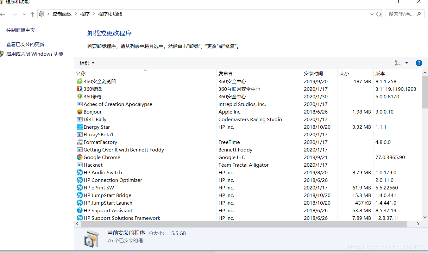428x253 pixels.
Task: Click 程序和功能 in the address breadcrumb
Action: pos(110,14)
